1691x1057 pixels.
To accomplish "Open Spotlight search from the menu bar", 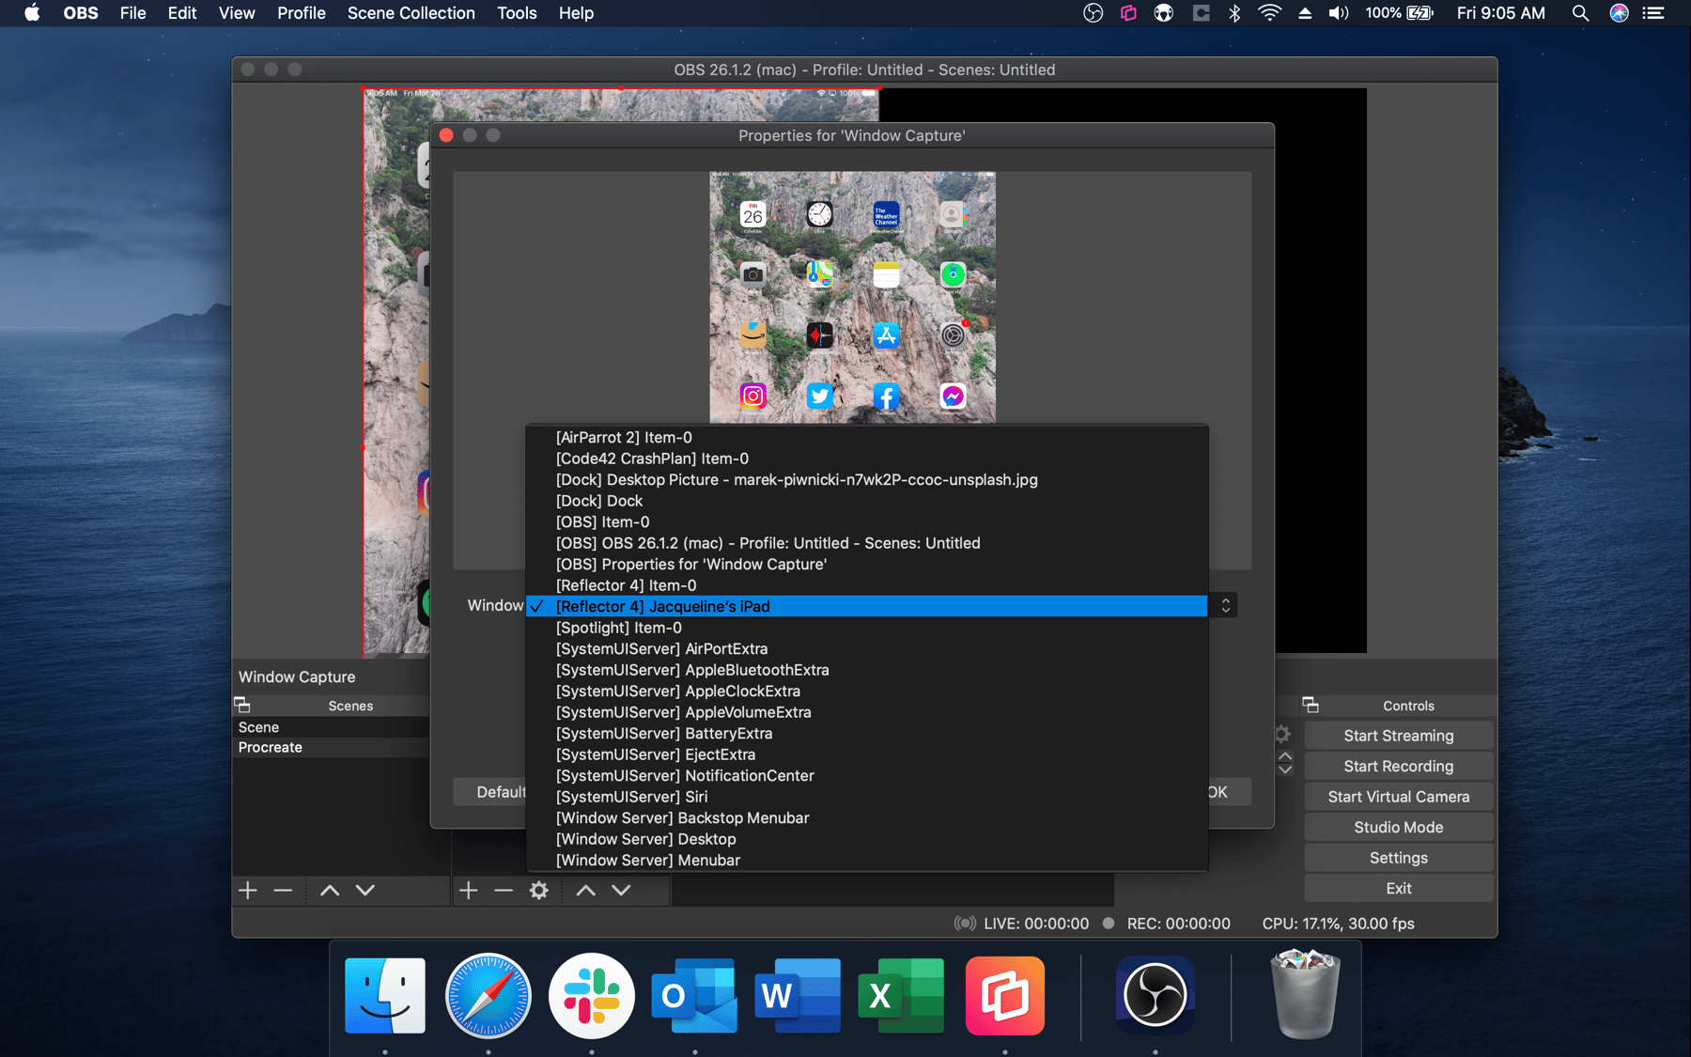I will click(1579, 13).
